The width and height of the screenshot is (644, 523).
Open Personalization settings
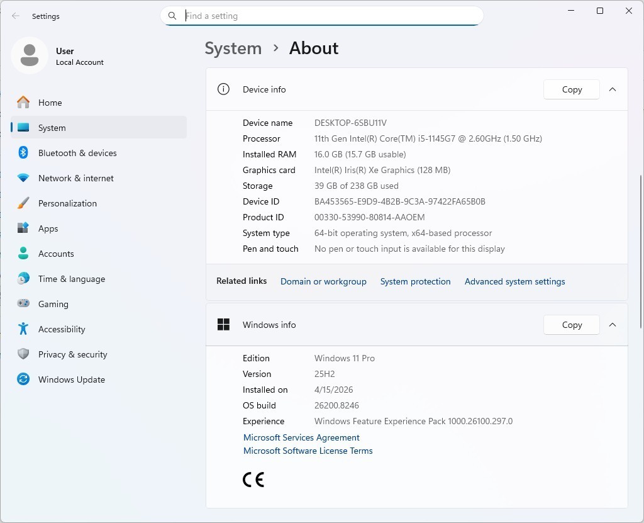click(x=99, y=203)
